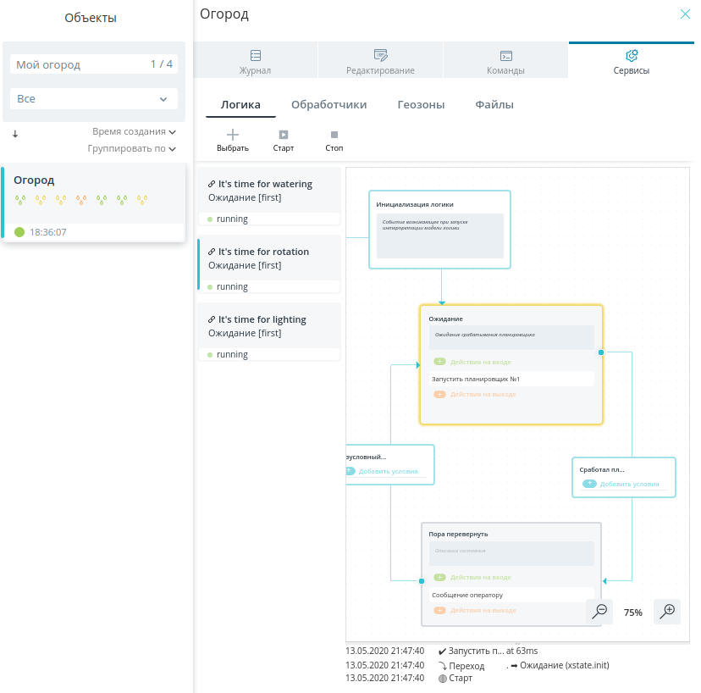This screenshot has height=693, width=701.
Task: Zoom in the logic diagram
Action: (667, 611)
